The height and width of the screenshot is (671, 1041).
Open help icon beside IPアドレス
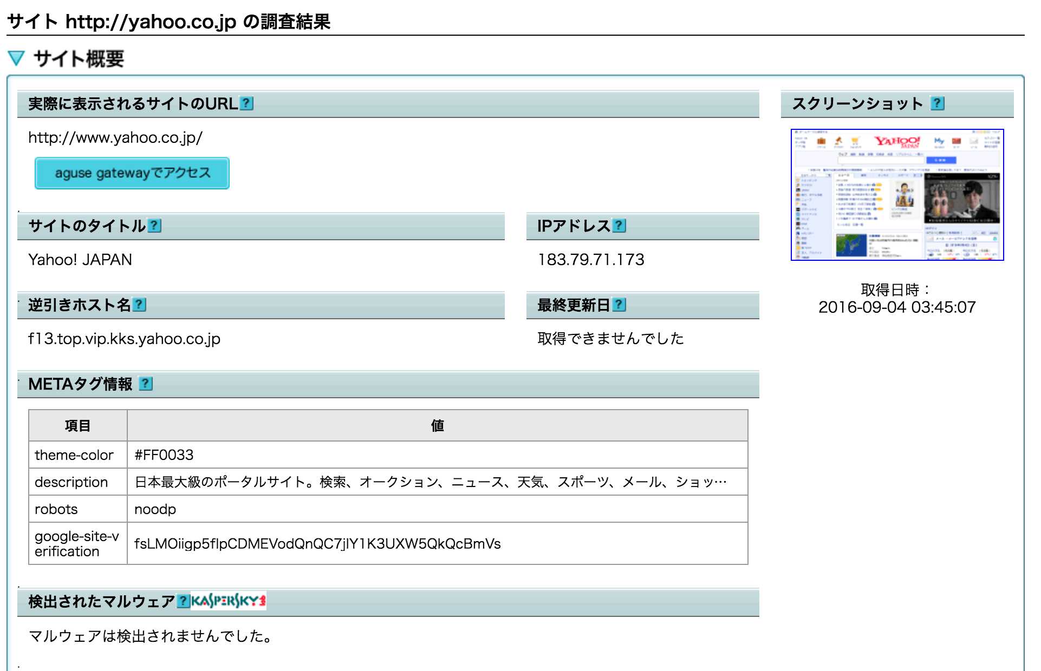pyautogui.click(x=619, y=226)
